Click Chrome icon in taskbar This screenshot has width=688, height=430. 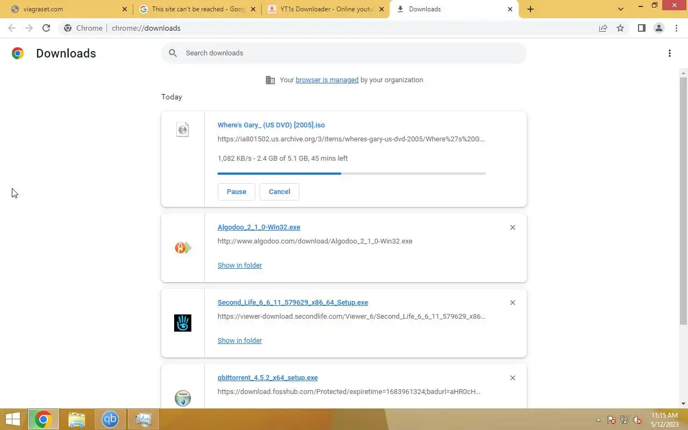(43, 419)
